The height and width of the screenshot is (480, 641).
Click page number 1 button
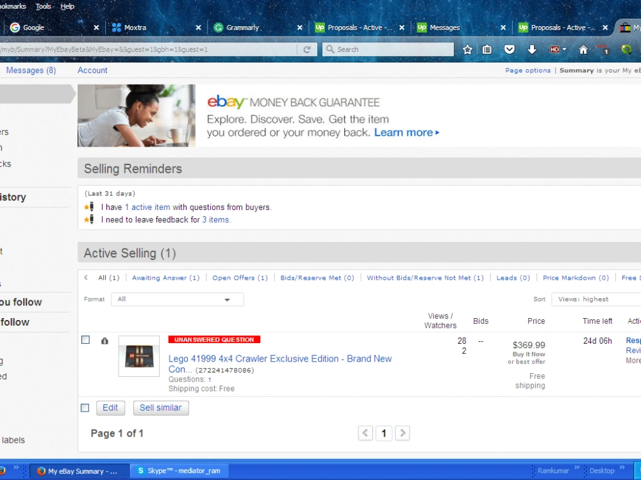tap(384, 433)
